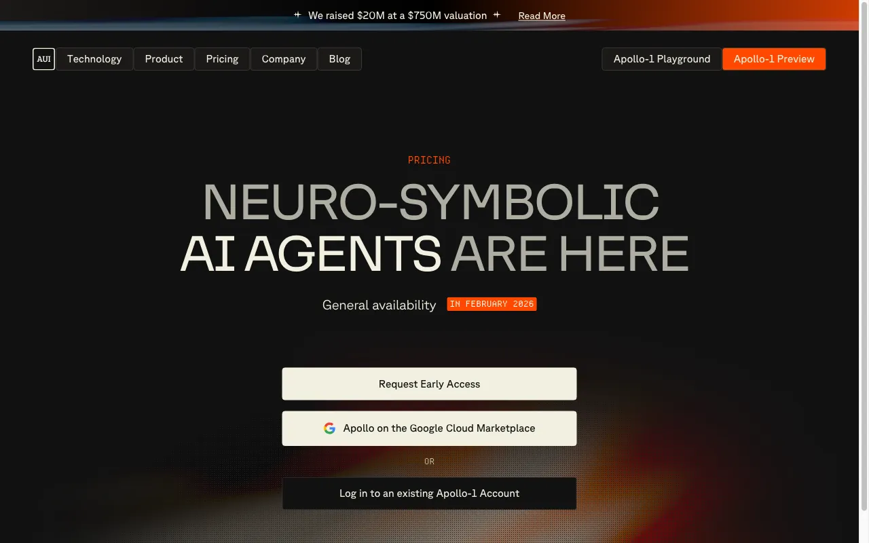The width and height of the screenshot is (869, 543).
Task: Visit the Blog page
Action: click(x=339, y=59)
